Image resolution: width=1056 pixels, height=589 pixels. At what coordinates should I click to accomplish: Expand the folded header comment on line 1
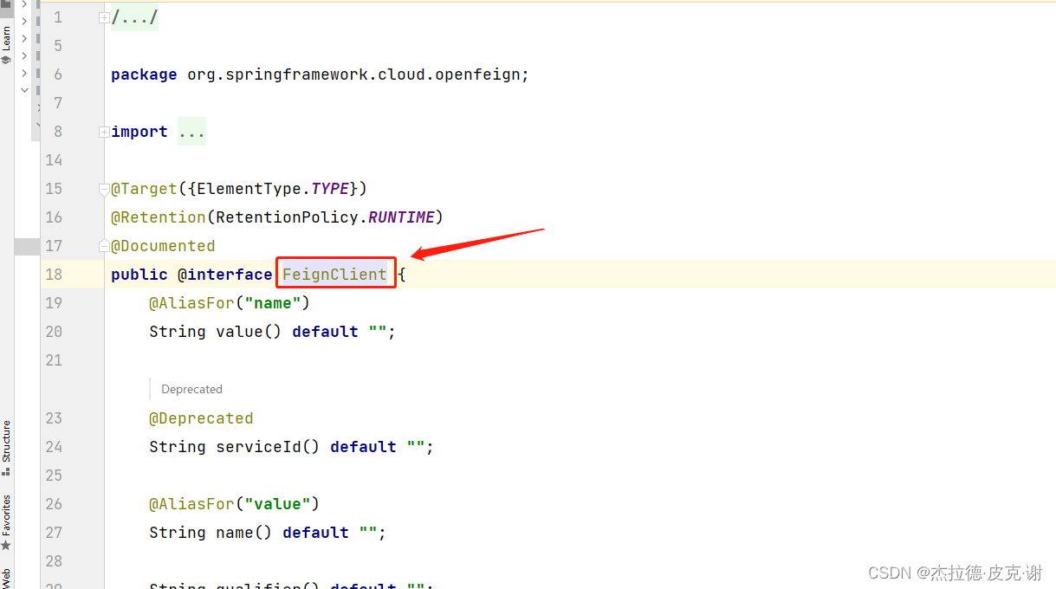(104, 17)
